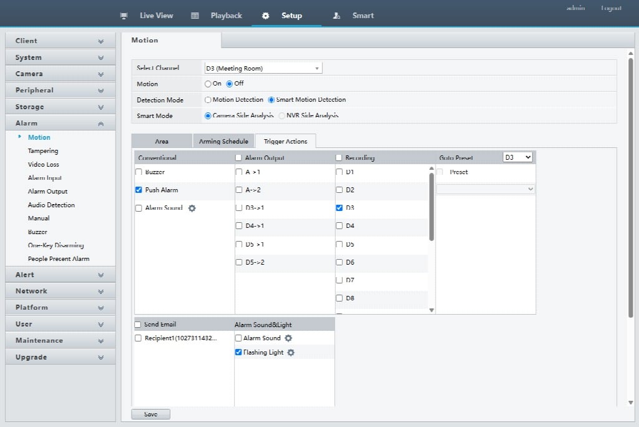This screenshot has height=427, width=639.
Task: Click the Logout link
Action: click(611, 7)
